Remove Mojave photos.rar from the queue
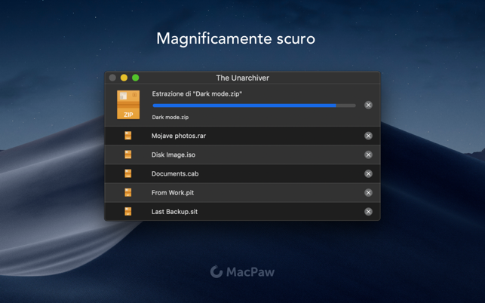This screenshot has height=303, width=485. [x=368, y=136]
